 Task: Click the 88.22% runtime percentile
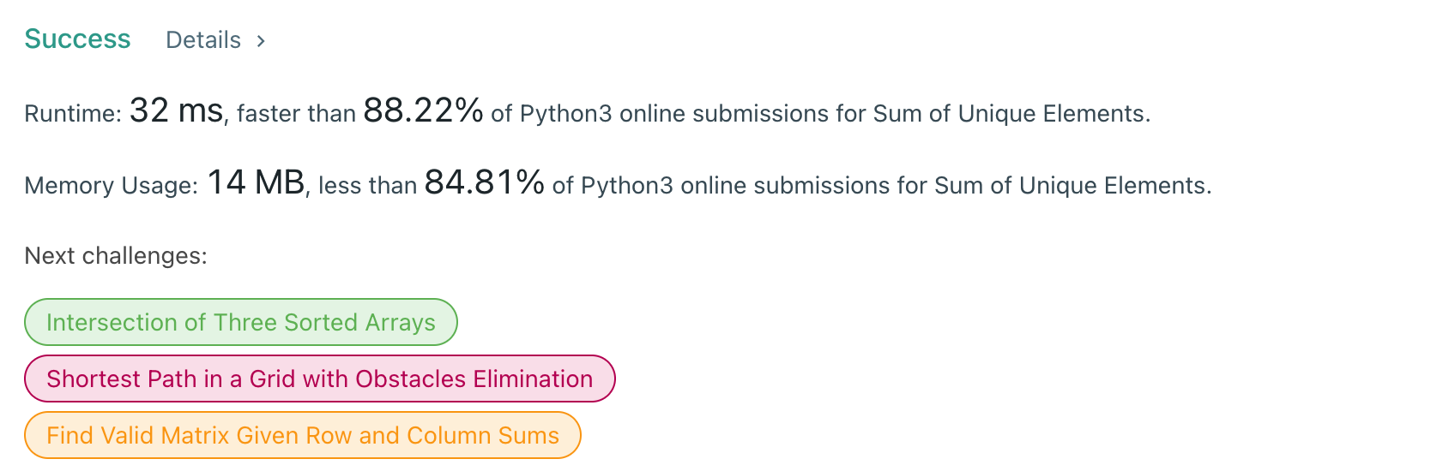tap(423, 110)
